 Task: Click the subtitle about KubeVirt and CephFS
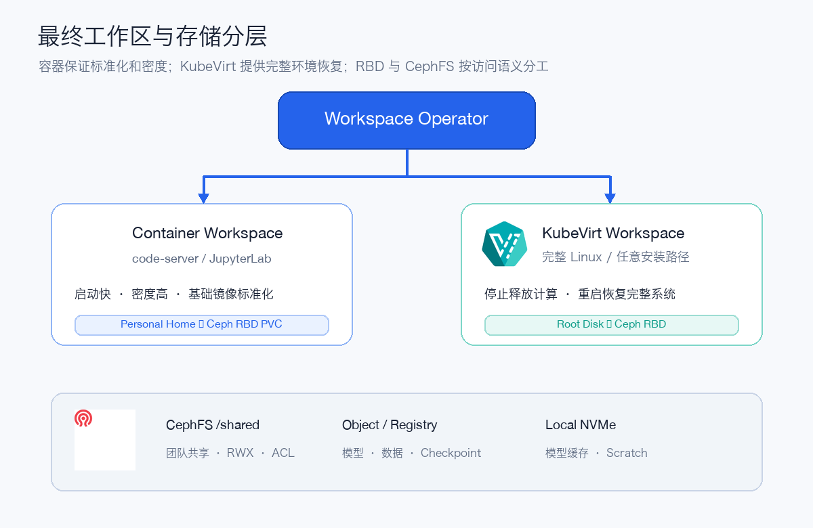pos(293,66)
